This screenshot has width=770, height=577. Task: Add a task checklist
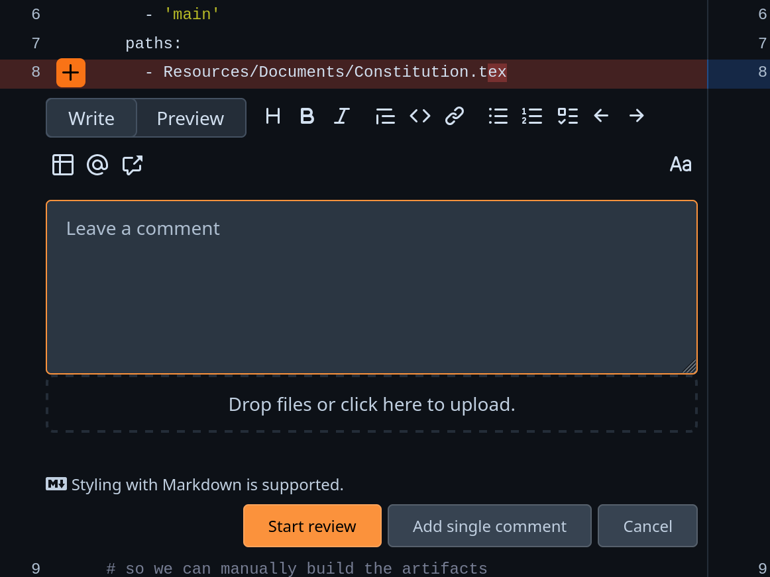pyautogui.click(x=567, y=116)
